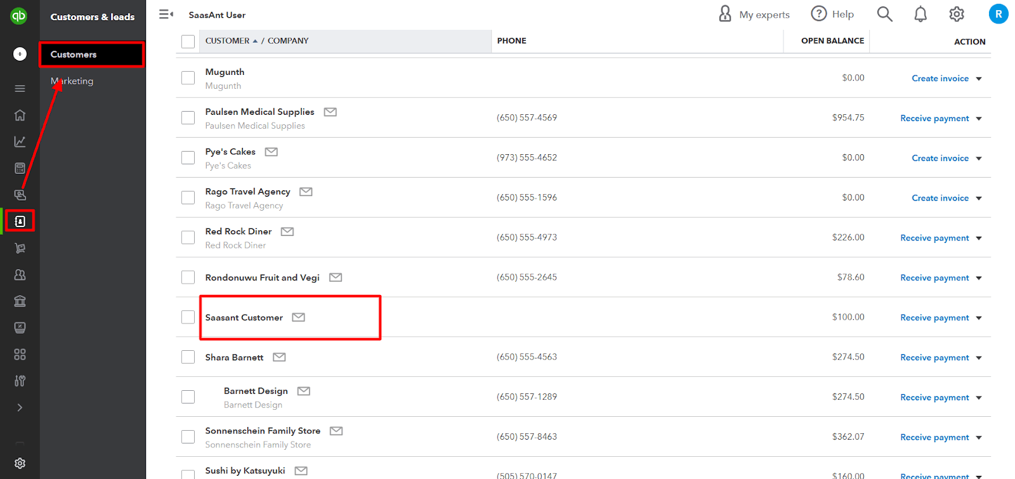
Task: Open action dropdown arrow for Saasant Customer
Action: click(x=979, y=318)
